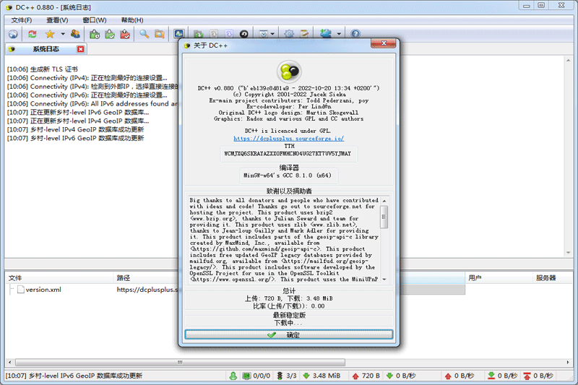
Task: Expand the dropdown arrow beside Favorite Hubs star
Action: tap(62, 34)
